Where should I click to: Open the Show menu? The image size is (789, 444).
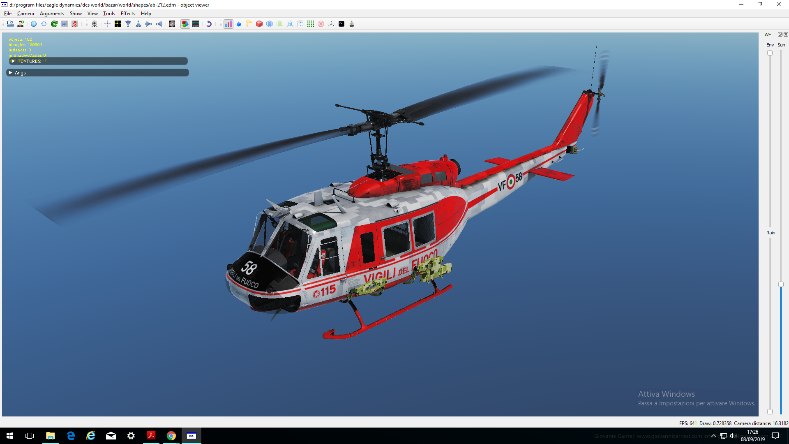pyautogui.click(x=76, y=14)
